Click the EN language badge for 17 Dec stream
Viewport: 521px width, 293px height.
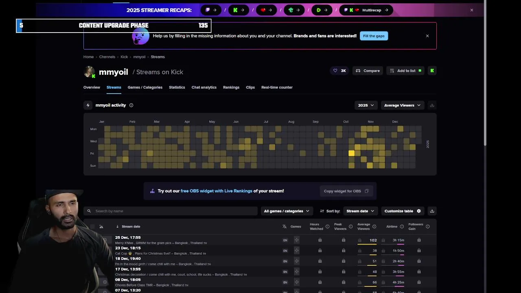pyautogui.click(x=285, y=272)
